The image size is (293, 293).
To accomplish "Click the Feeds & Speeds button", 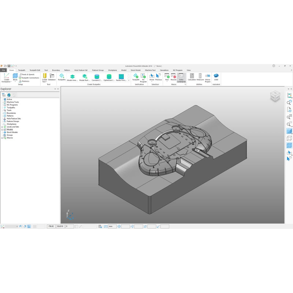I will (x=28, y=74).
